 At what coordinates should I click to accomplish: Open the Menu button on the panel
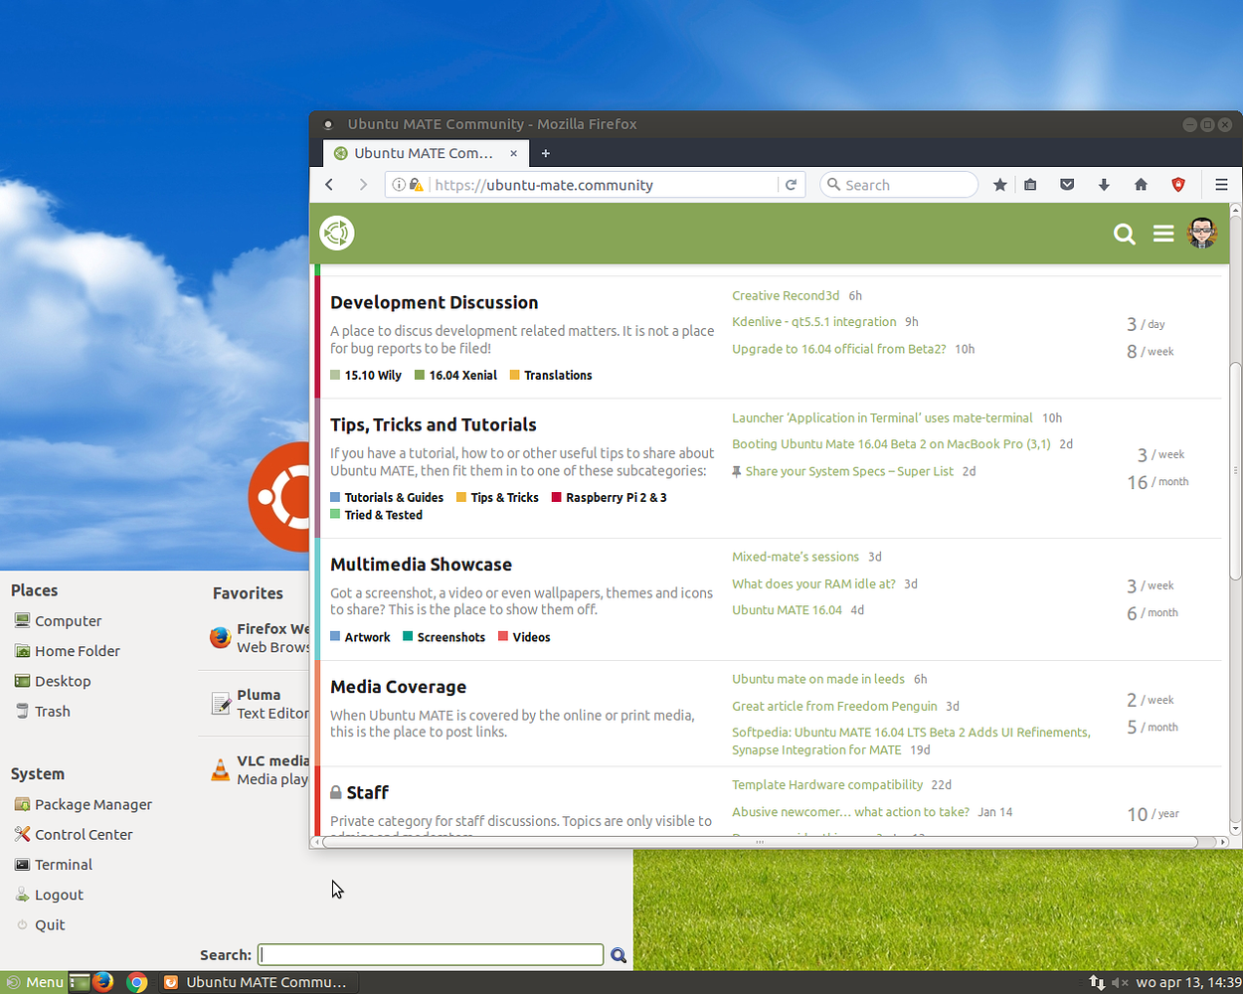coord(35,982)
